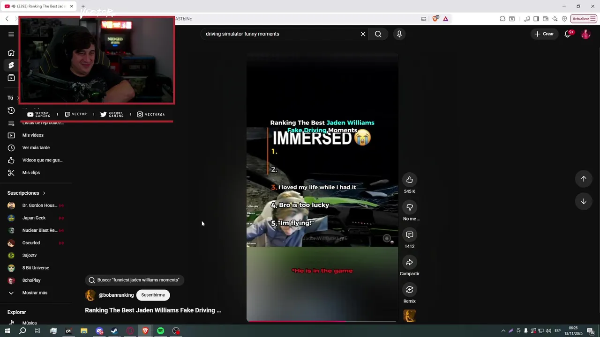Screen dimensions: 600x337
Task: Open the Windows Start menu
Action: (x=7, y=331)
